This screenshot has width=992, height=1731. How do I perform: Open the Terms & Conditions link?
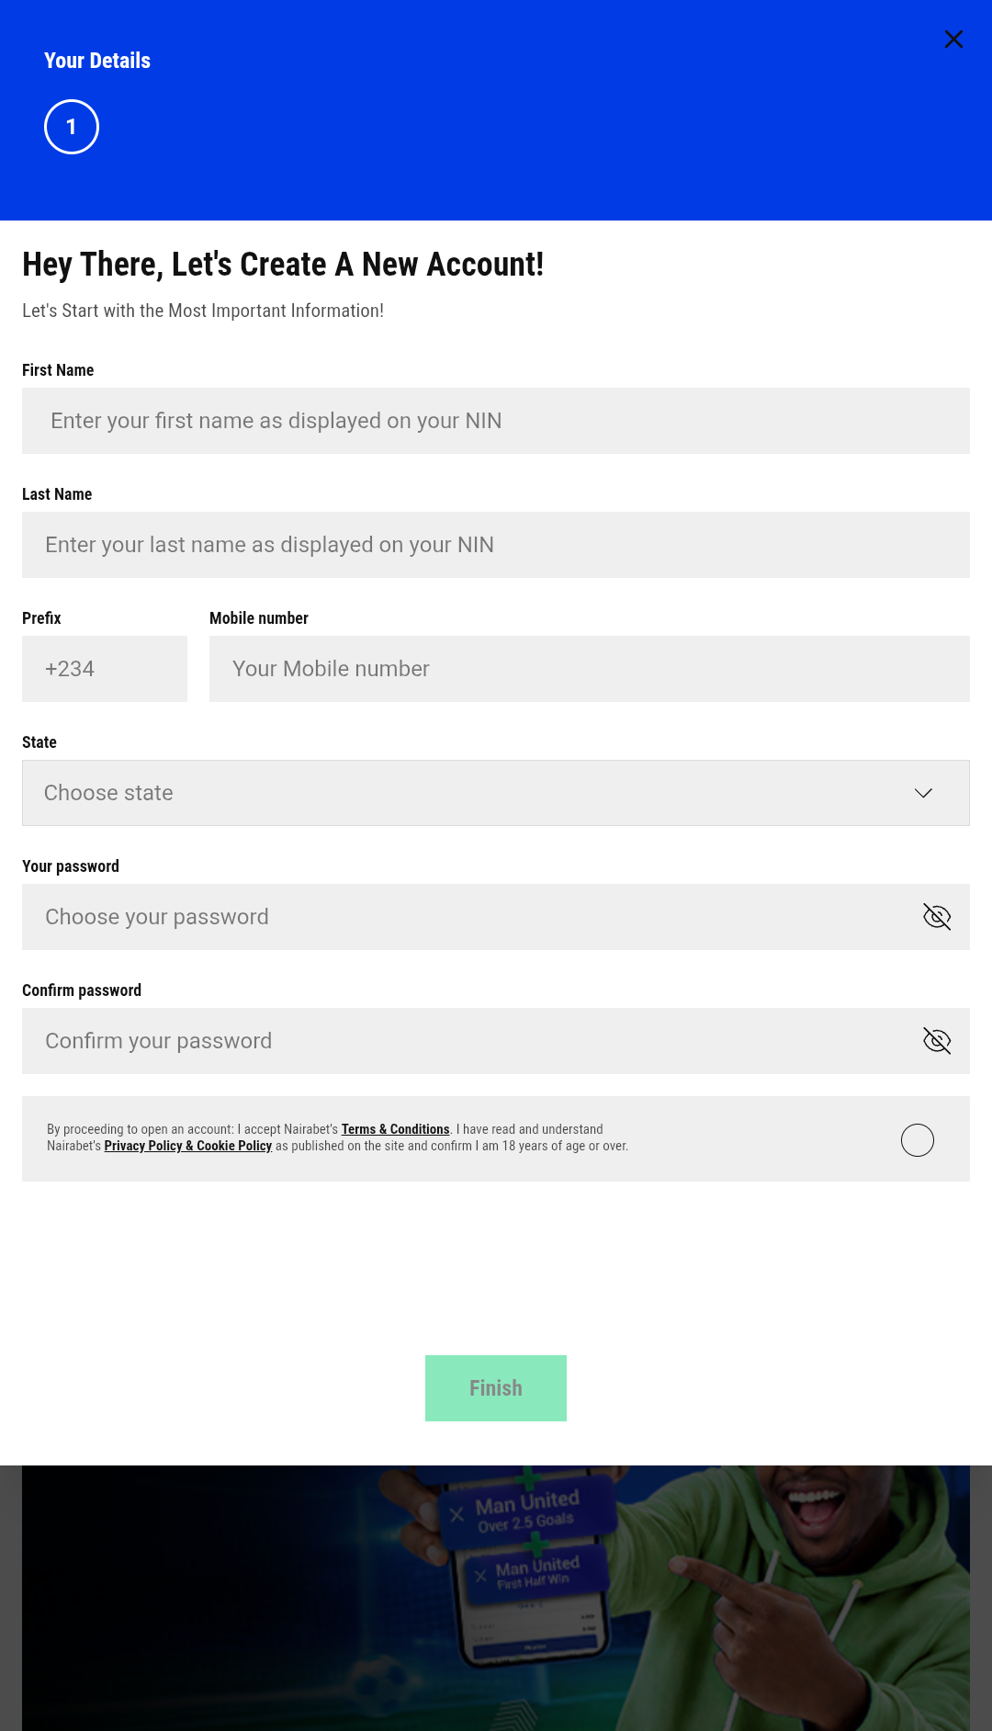point(395,1129)
